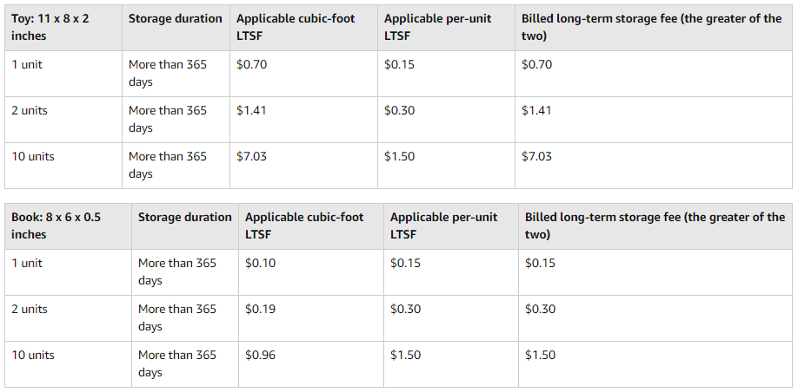The width and height of the screenshot is (798, 392).
Task: Select Toy table's "Billed long-term storage fee" header
Action: (x=651, y=27)
